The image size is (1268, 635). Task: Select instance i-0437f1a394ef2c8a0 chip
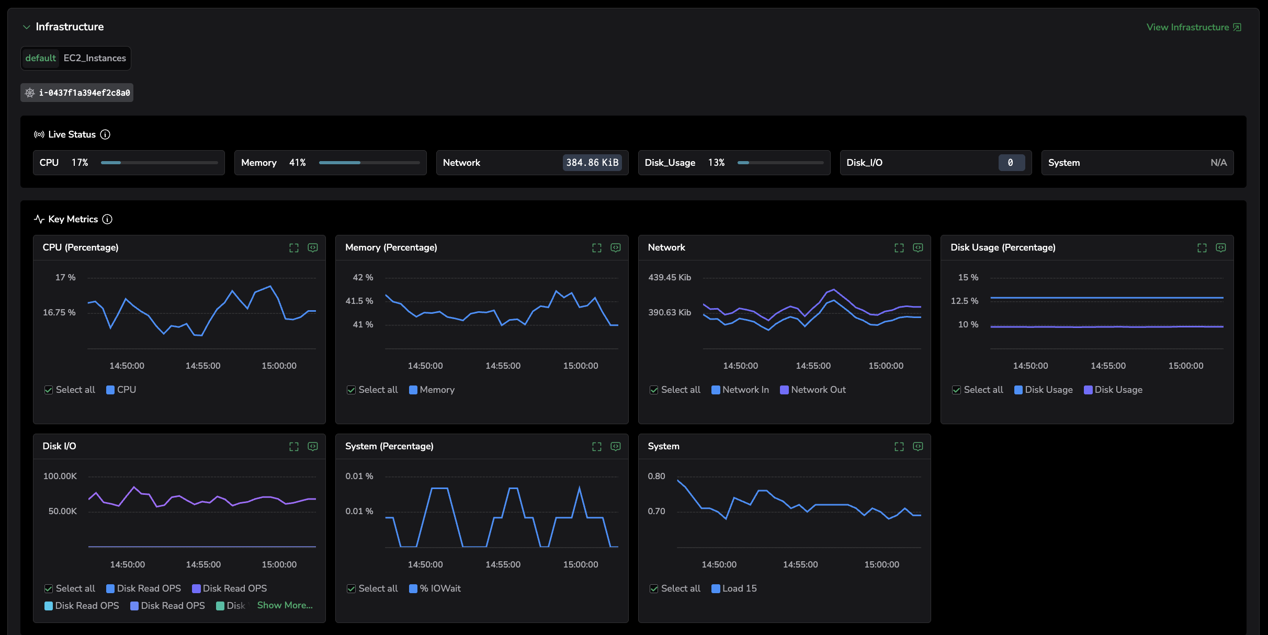(x=77, y=93)
